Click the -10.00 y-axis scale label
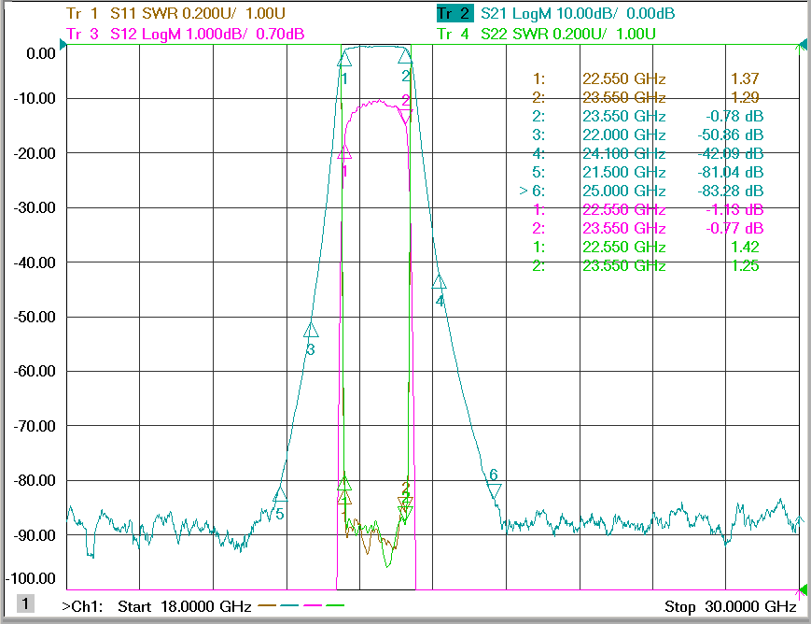Screen dimensions: 811x624 [35, 98]
